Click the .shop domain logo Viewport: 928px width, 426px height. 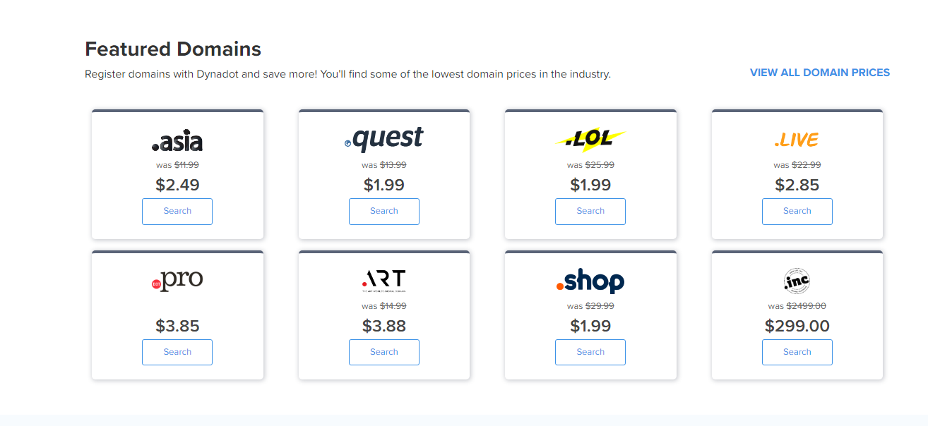590,281
